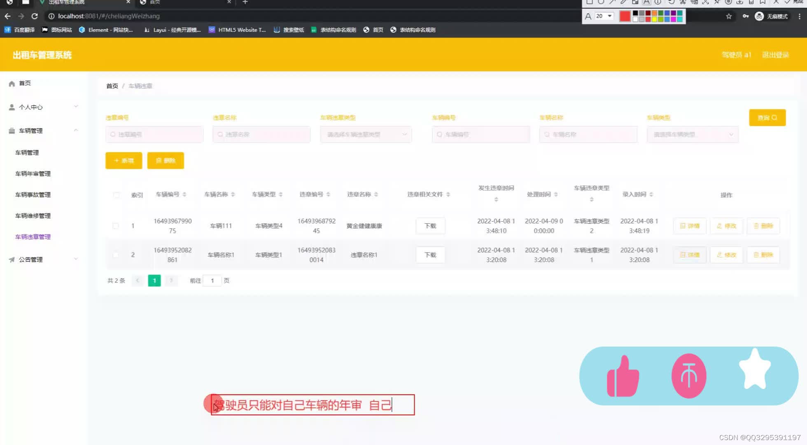Open the HTML5 Website bookmark
This screenshot has width=807, height=445.
click(237, 30)
